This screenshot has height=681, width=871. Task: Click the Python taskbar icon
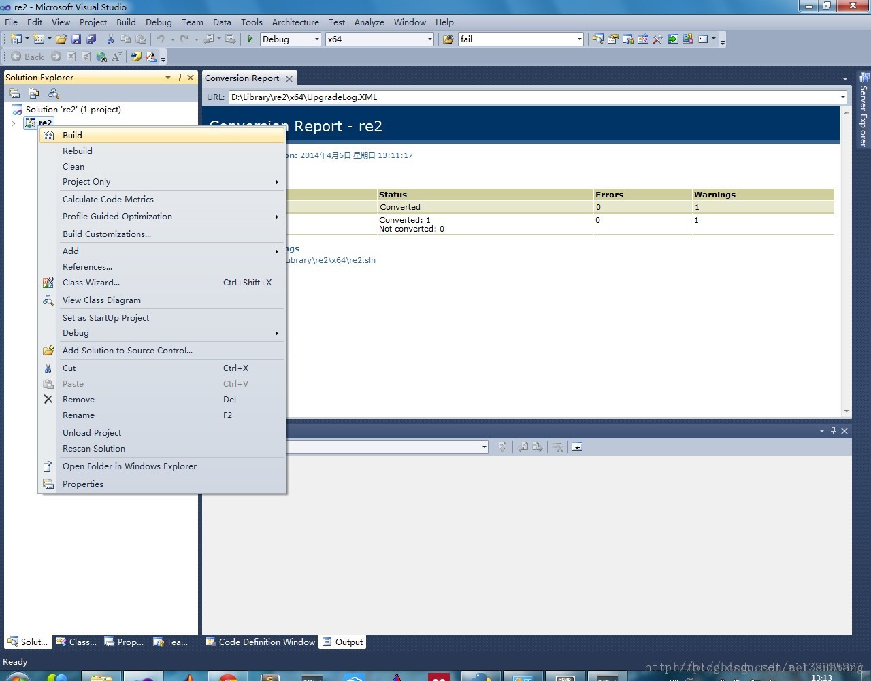click(482, 676)
